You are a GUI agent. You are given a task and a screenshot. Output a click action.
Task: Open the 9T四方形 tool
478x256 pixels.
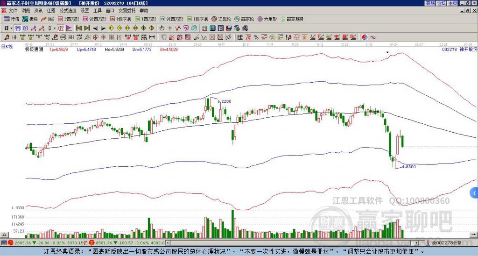coord(172,19)
